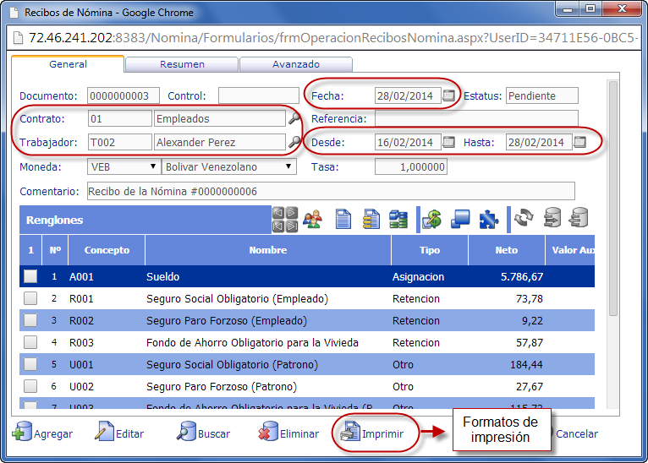Check the box for row 1 Sueldo
648x463 pixels.
pyautogui.click(x=30, y=276)
